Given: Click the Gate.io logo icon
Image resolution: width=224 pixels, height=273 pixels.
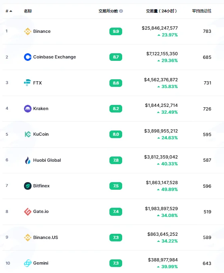Looking at the screenshot, I should 28,211.
